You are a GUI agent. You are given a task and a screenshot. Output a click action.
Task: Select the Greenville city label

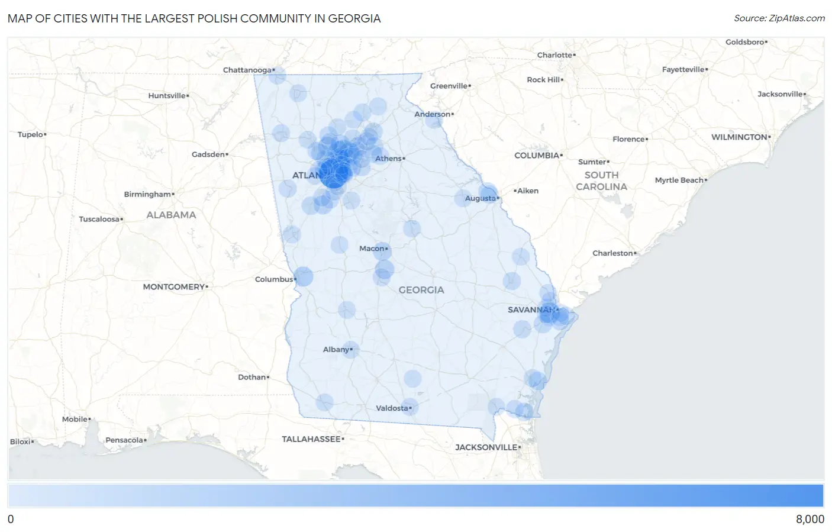449,86
